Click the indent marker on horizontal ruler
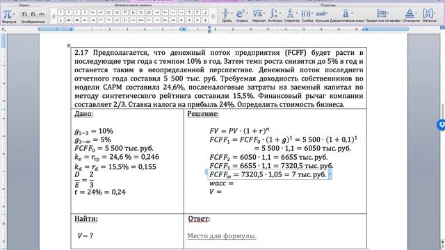The image size is (445, 250). [209, 29]
